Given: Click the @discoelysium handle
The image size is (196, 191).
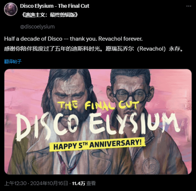Looking at the screenshot, I should tap(37, 27).
